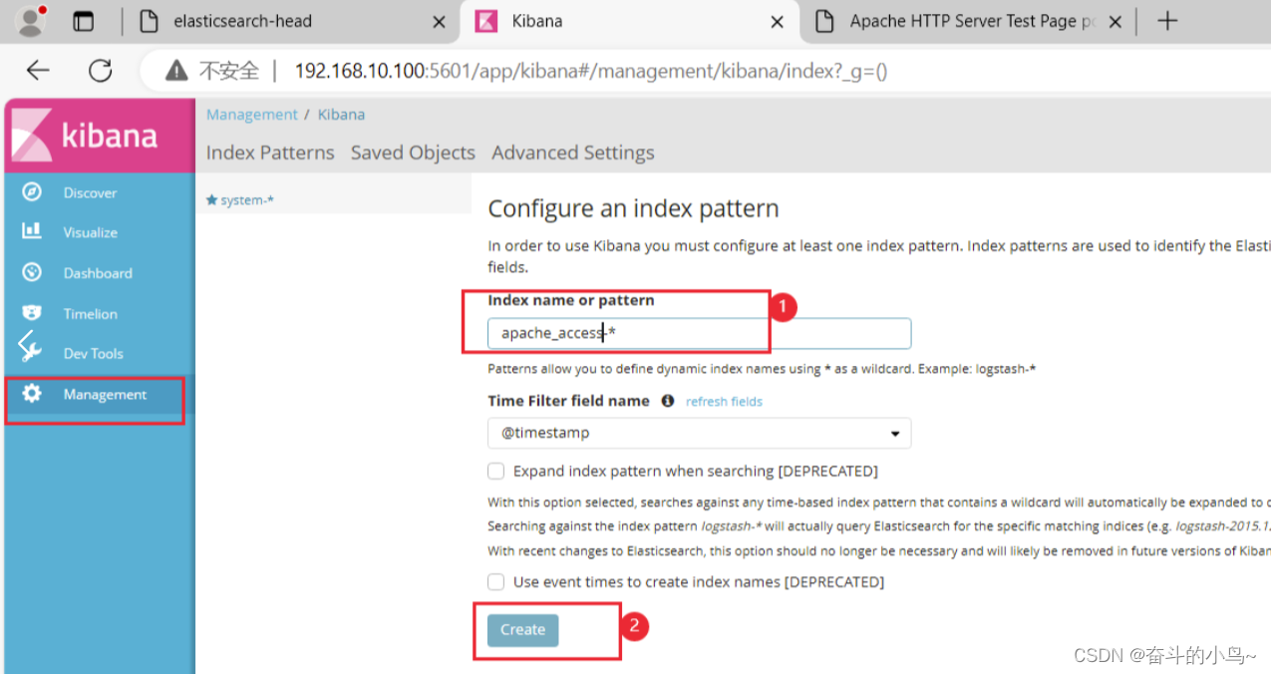The height and width of the screenshot is (674, 1271).
Task: Open a new browser tab
Action: coord(1166,21)
